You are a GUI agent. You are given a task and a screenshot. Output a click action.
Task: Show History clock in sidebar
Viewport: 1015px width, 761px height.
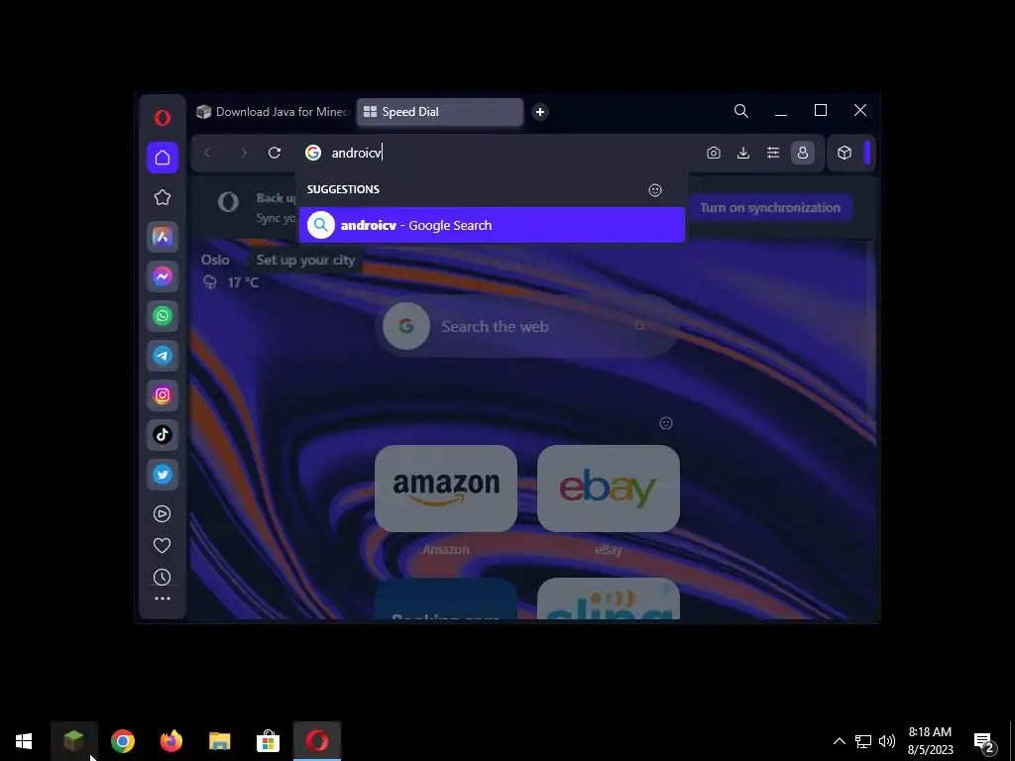162,578
